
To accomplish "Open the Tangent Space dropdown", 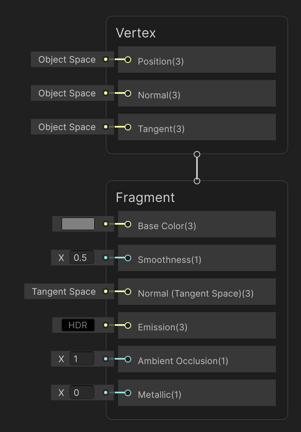I will [64, 292].
